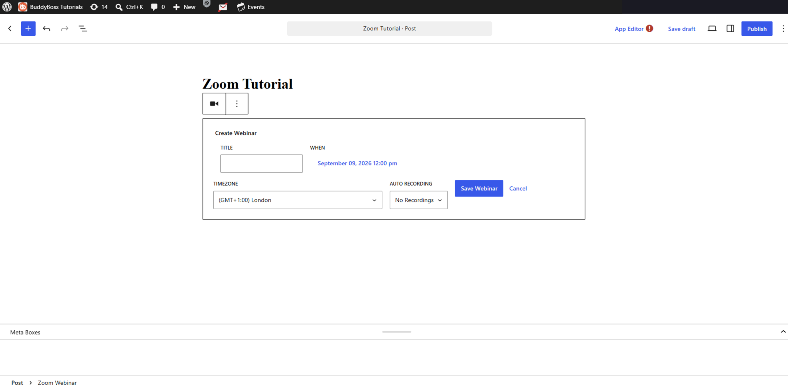Click the Meta Boxes resize handle
Viewport: 788px width, 387px height.
396,332
